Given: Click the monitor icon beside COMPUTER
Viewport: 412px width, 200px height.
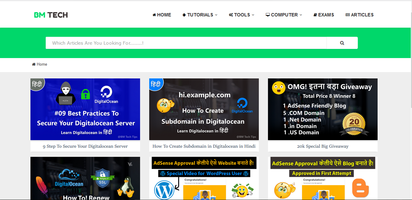Looking at the screenshot, I should point(268,15).
